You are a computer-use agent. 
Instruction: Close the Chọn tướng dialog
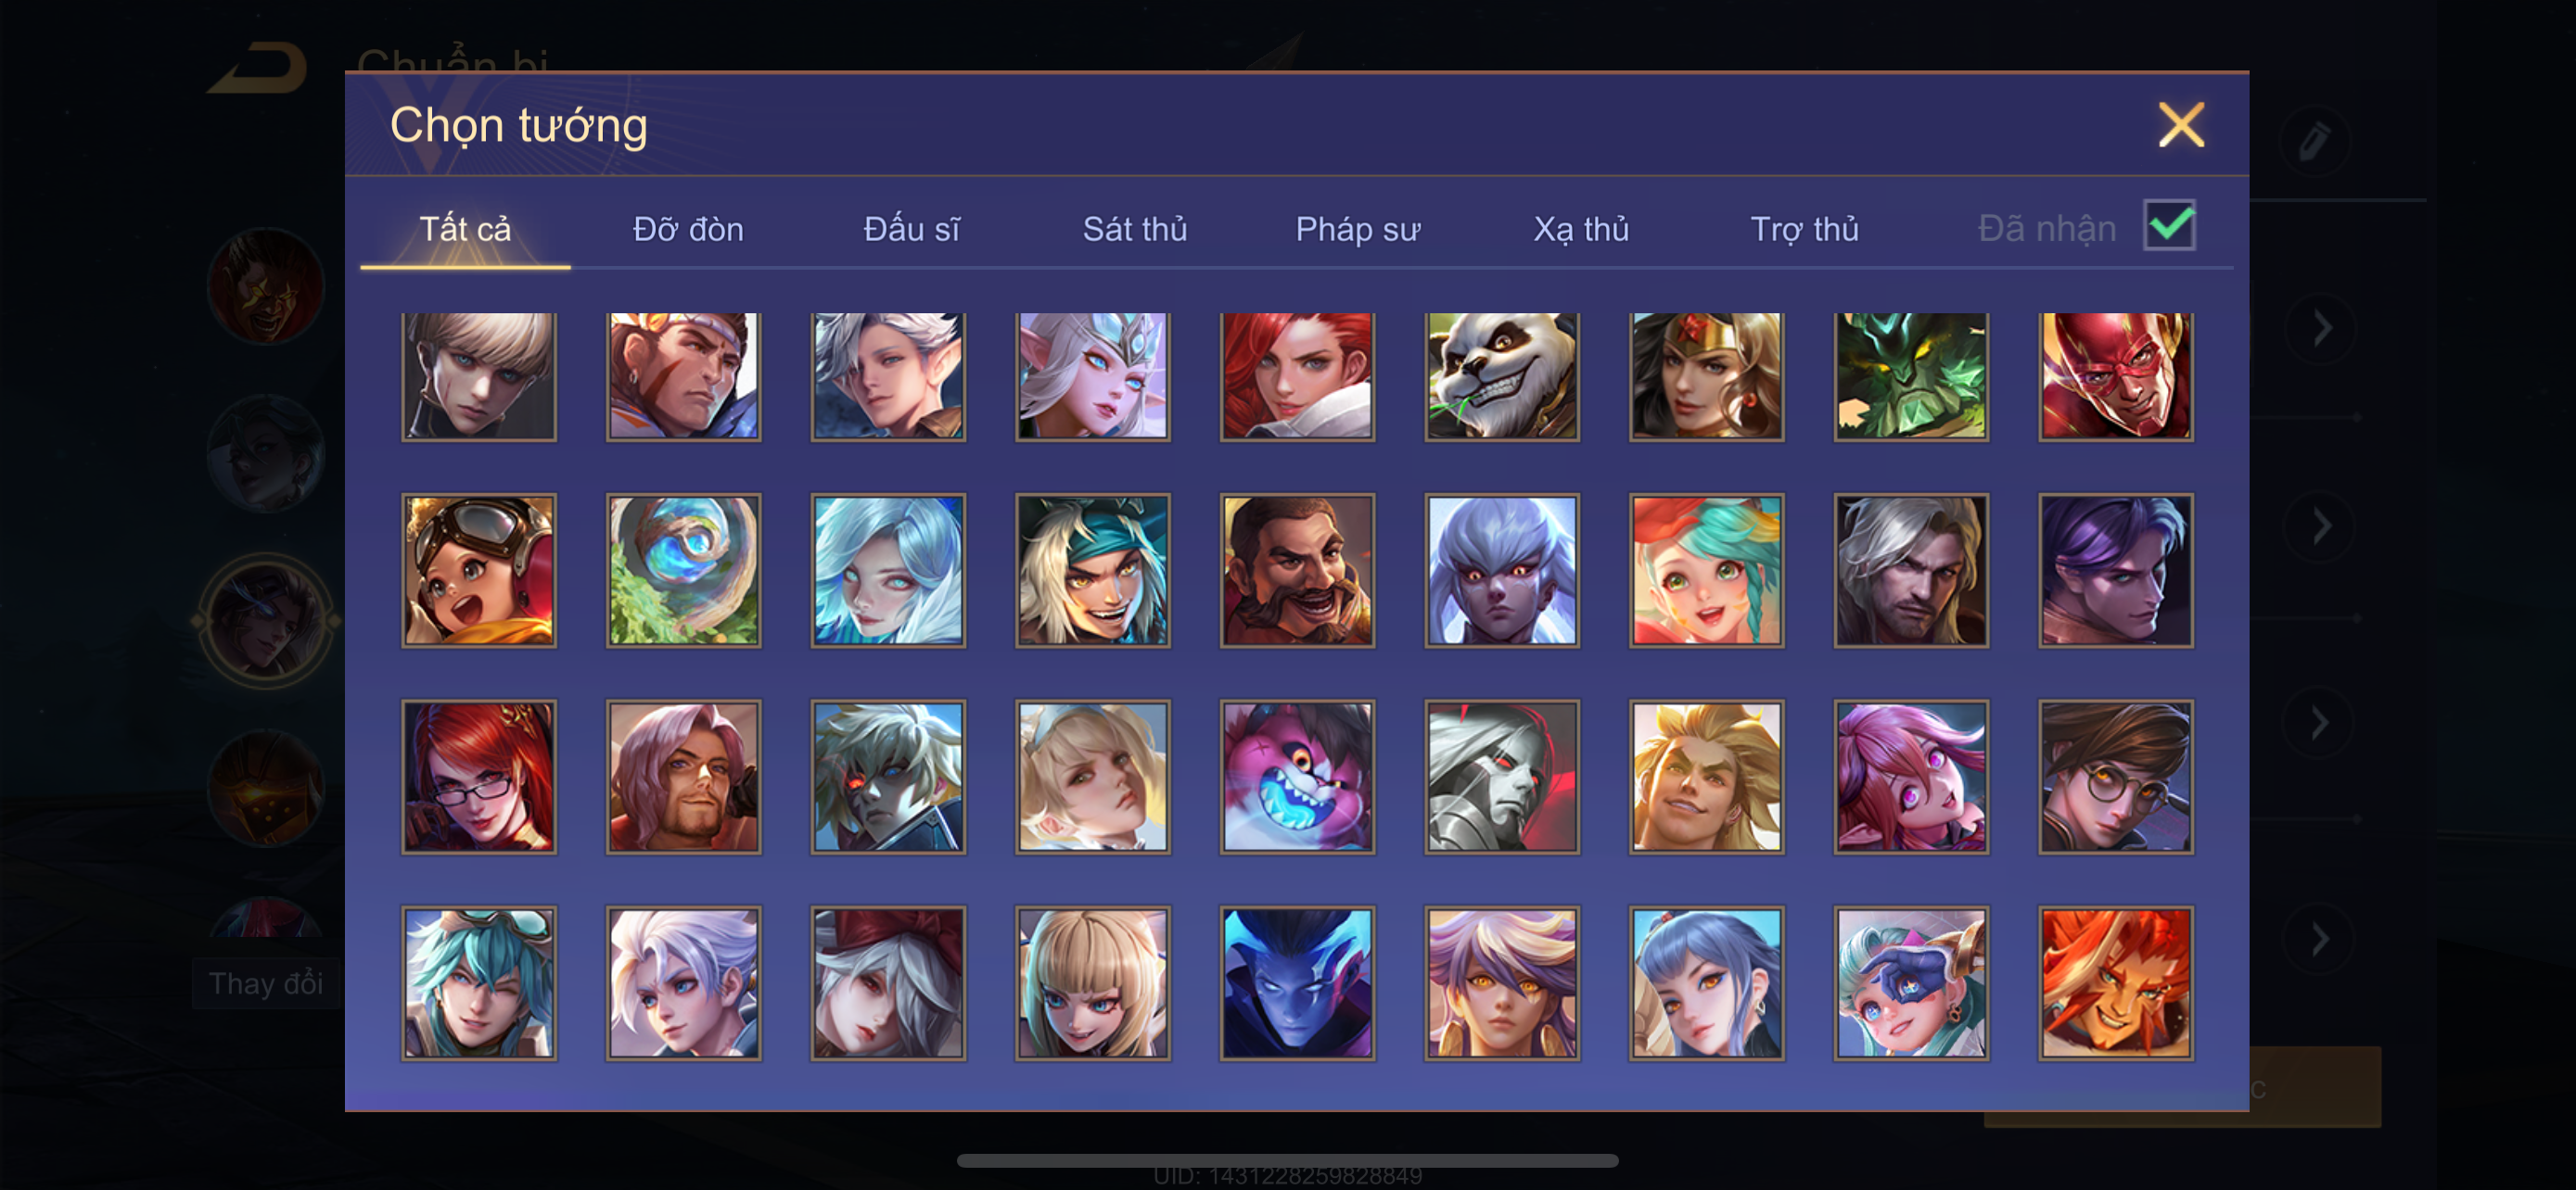[x=2181, y=125]
